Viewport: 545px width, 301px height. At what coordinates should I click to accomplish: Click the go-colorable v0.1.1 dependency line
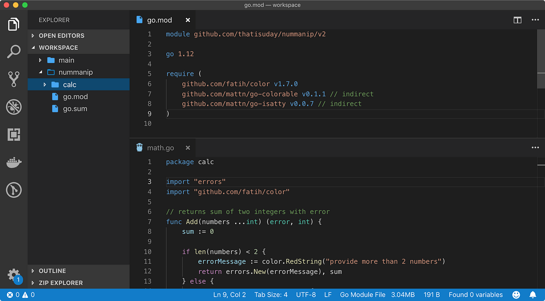278,94
